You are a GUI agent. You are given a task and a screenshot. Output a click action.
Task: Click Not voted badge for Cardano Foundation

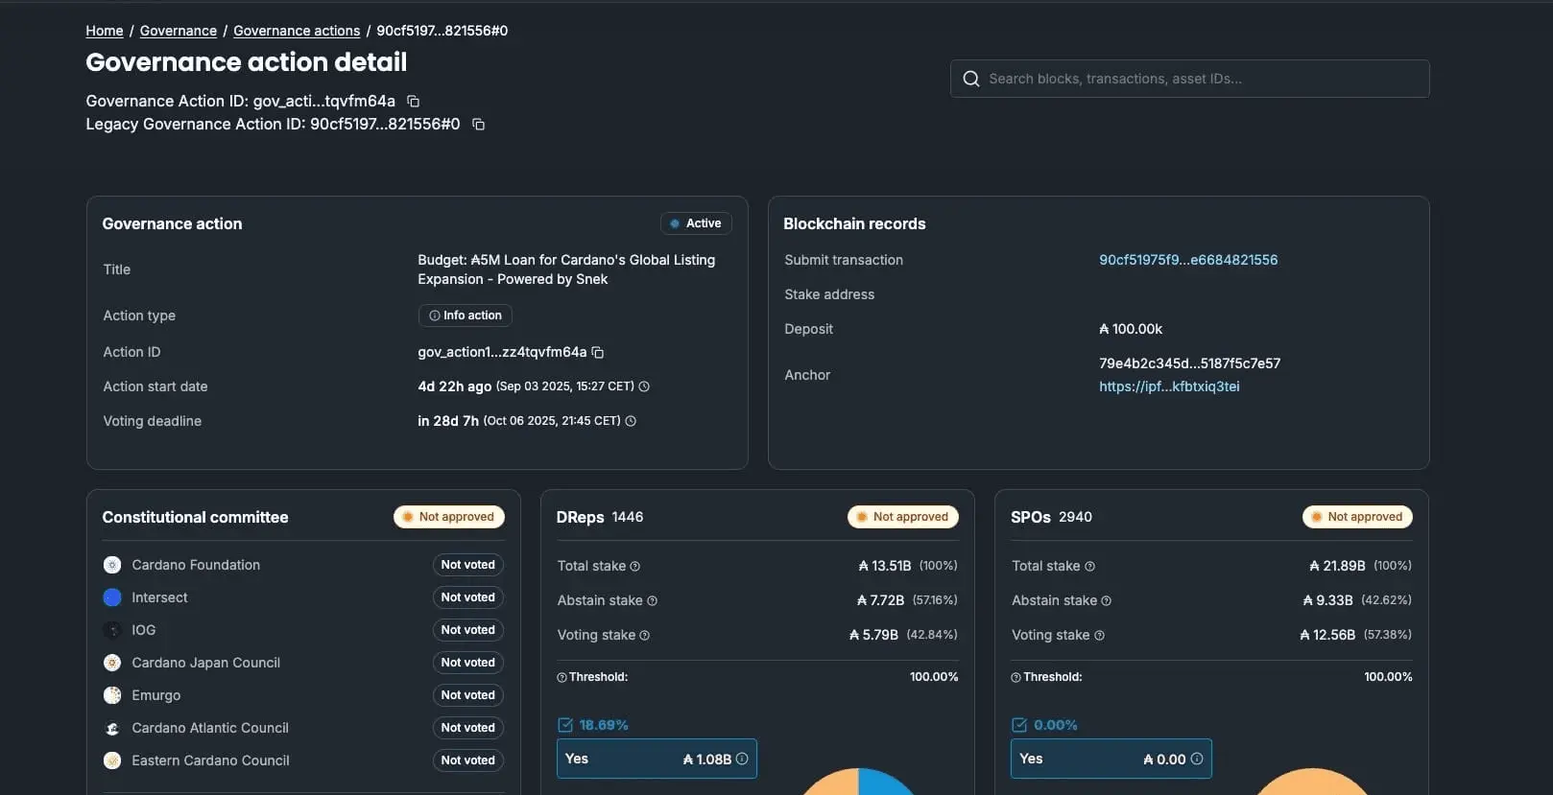click(467, 565)
